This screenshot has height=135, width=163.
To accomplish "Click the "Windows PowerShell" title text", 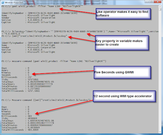I will (x=14, y=3).
